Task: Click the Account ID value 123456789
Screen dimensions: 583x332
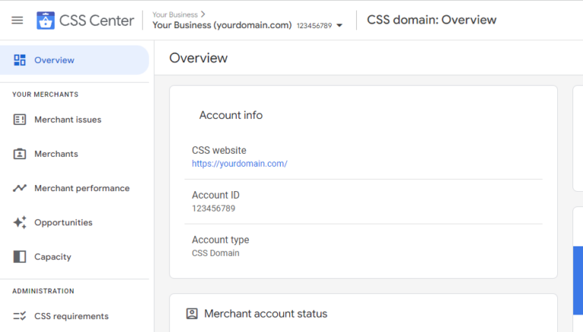Action: coord(213,208)
